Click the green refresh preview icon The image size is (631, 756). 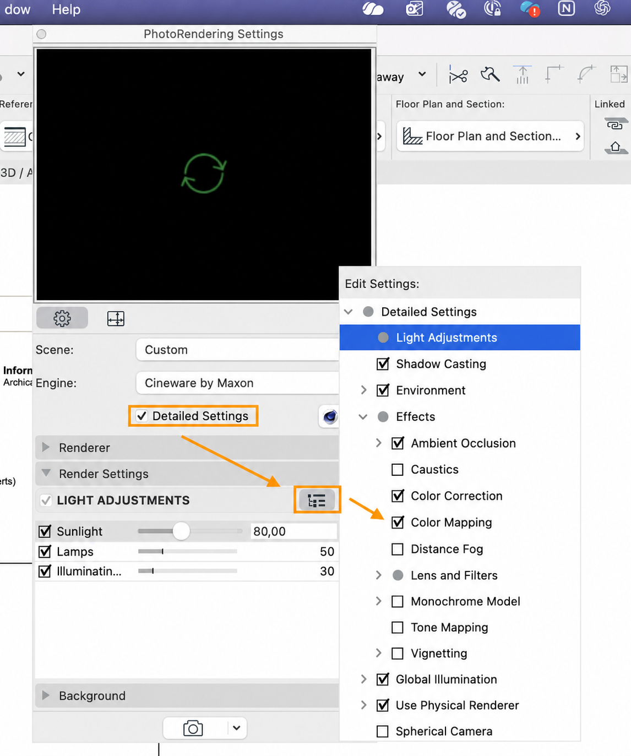tap(204, 173)
